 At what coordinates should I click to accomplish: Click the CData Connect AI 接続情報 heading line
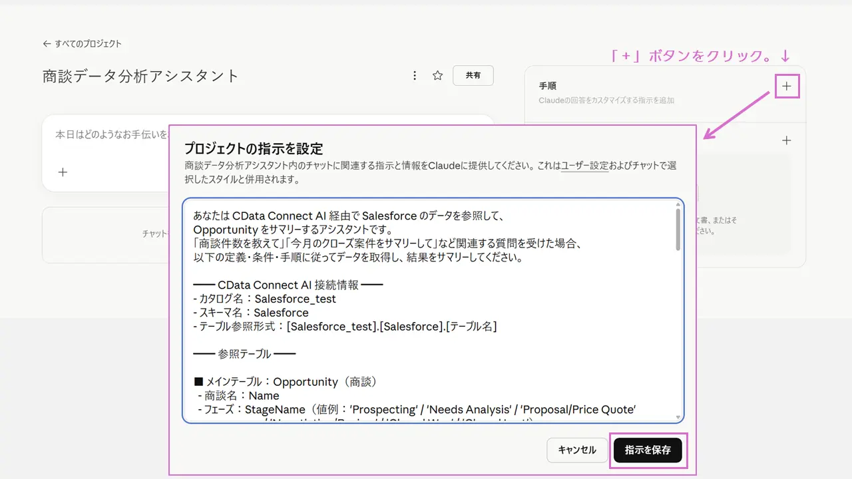(288, 285)
